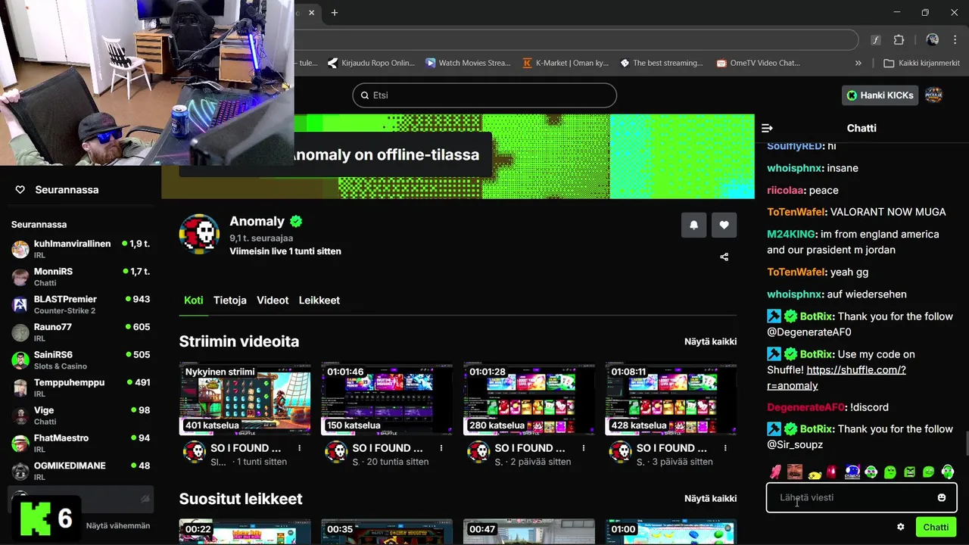Screen dimensions: 969x545
Task: Click the Hanki KICKs button
Action: pyautogui.click(x=880, y=95)
